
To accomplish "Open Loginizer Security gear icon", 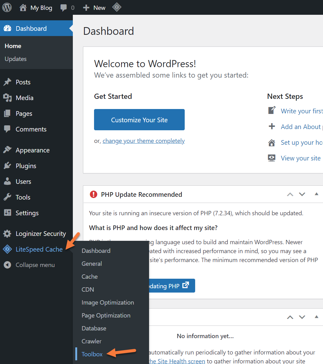I will pyautogui.click(x=7, y=234).
